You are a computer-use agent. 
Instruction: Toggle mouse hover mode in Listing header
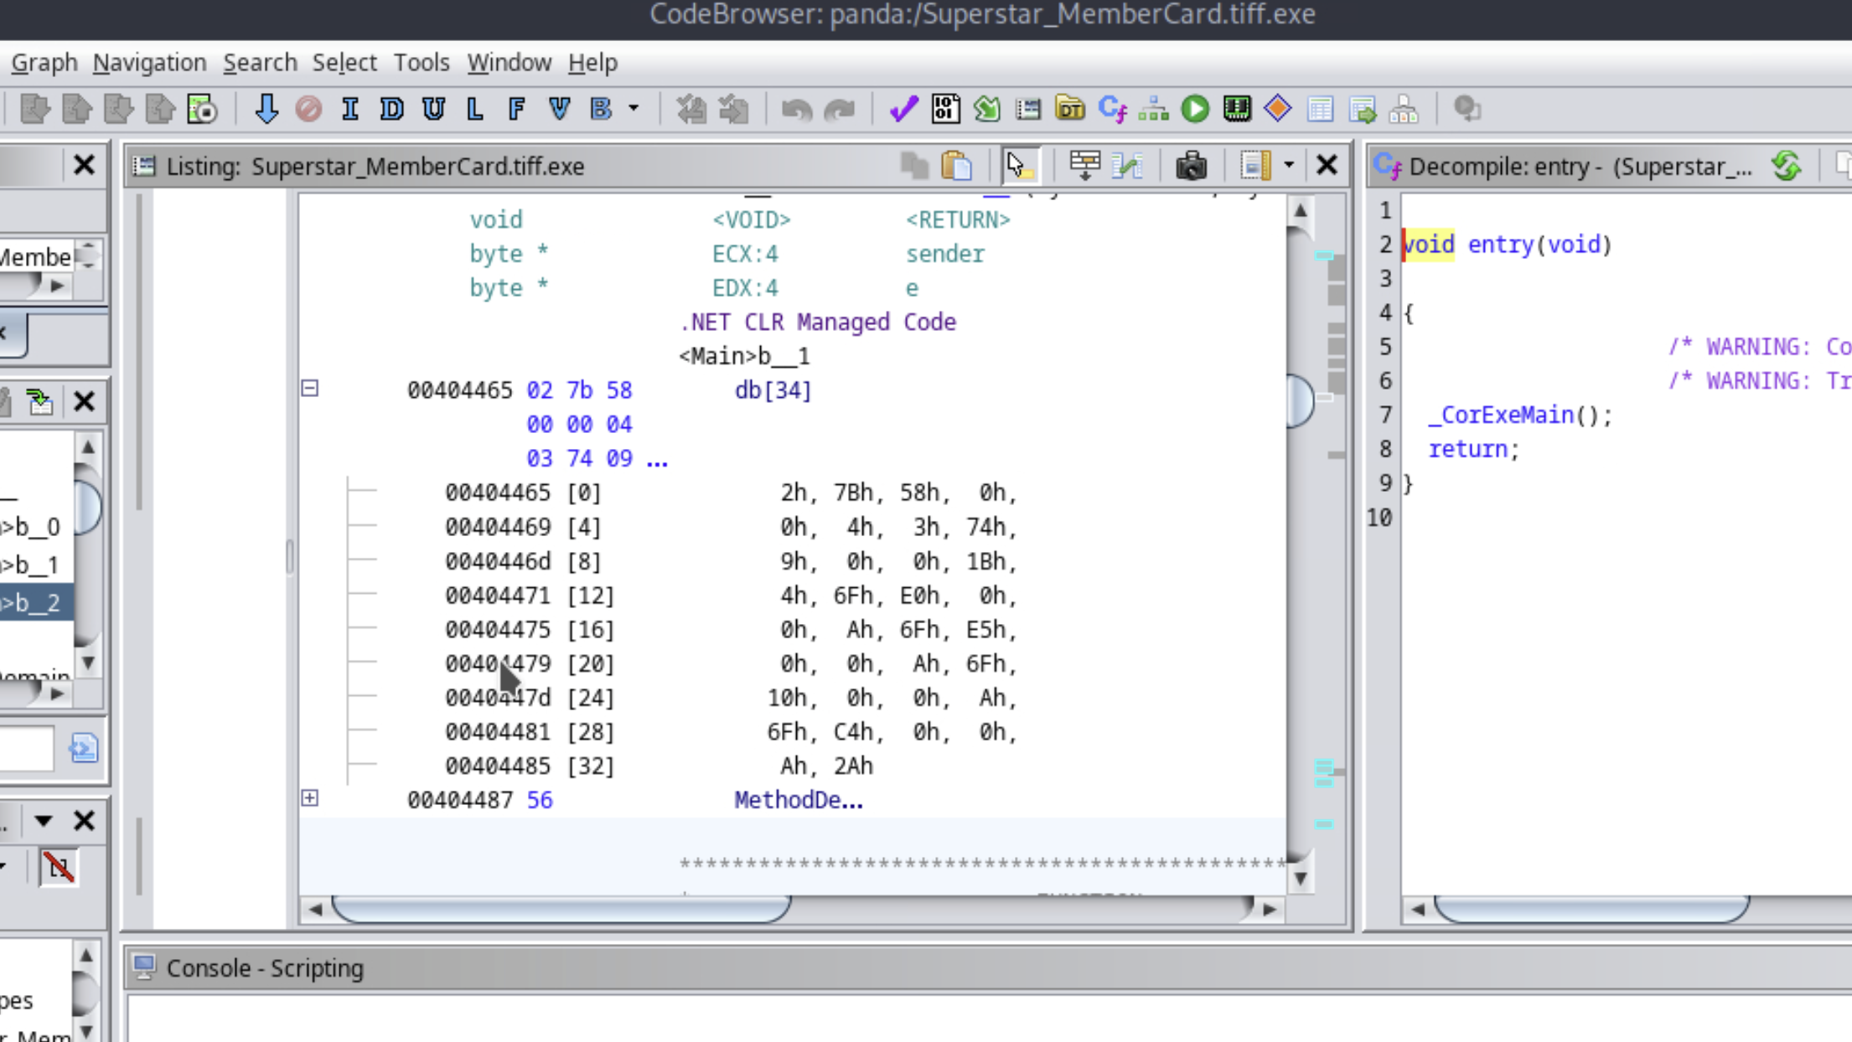click(1018, 166)
